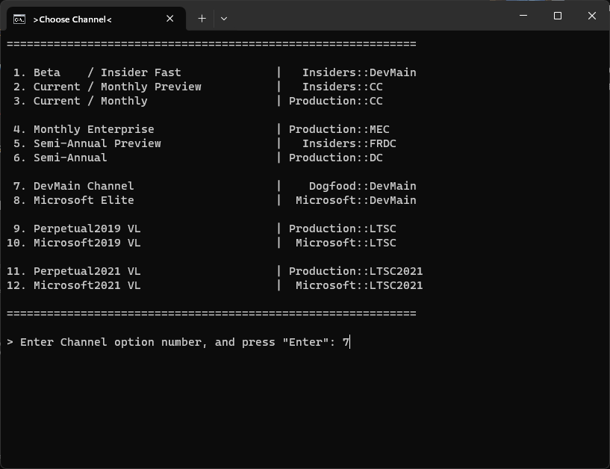The height and width of the screenshot is (469, 610).
Task: Click 'Perpetual2019 VL' option text
Action: [x=87, y=229]
